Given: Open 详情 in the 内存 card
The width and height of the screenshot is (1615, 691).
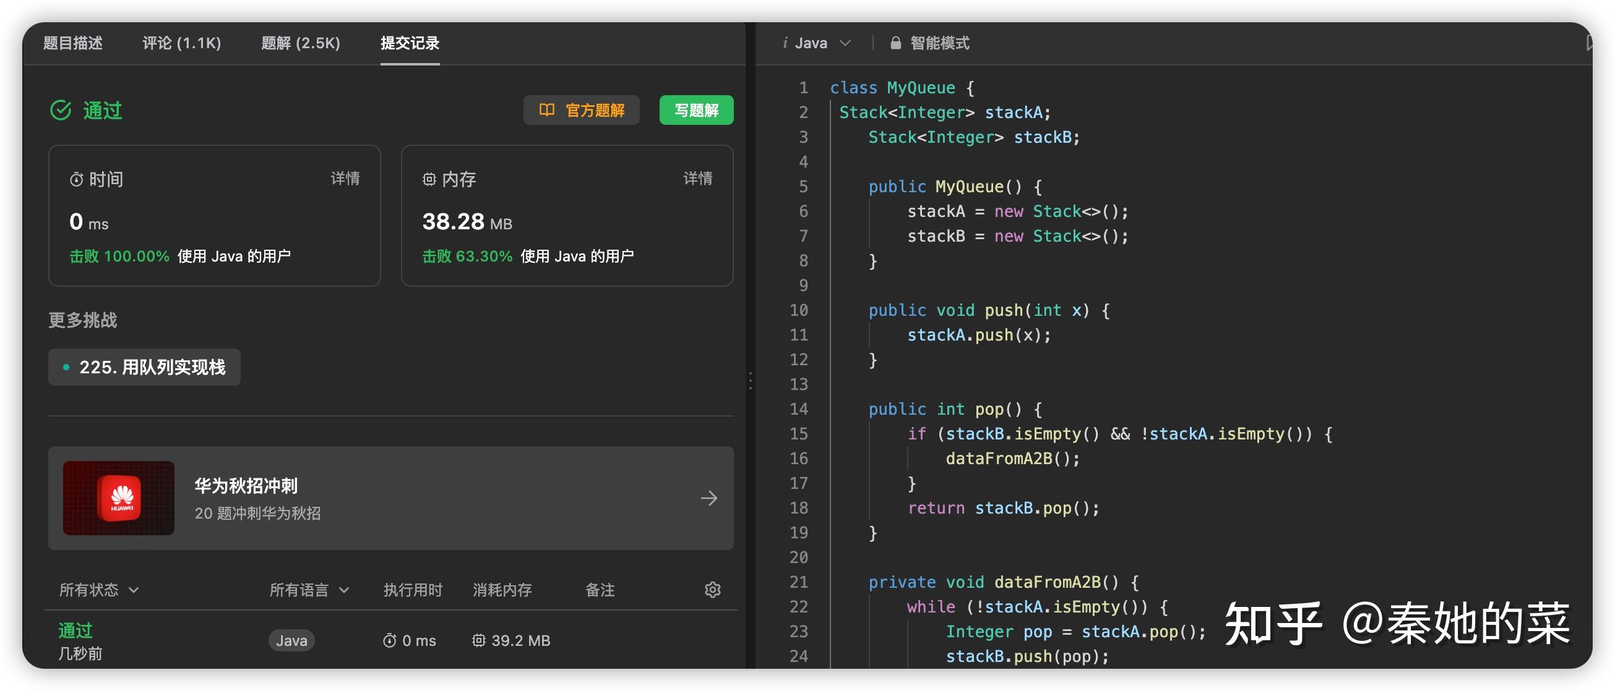Looking at the screenshot, I should click(697, 179).
